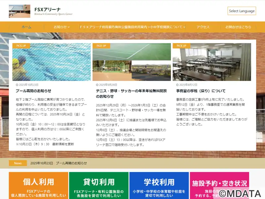The image size is (265, 199).
Task: Click the clock icon beside 2025年8月12日
Action: pyautogui.click(x=177, y=85)
